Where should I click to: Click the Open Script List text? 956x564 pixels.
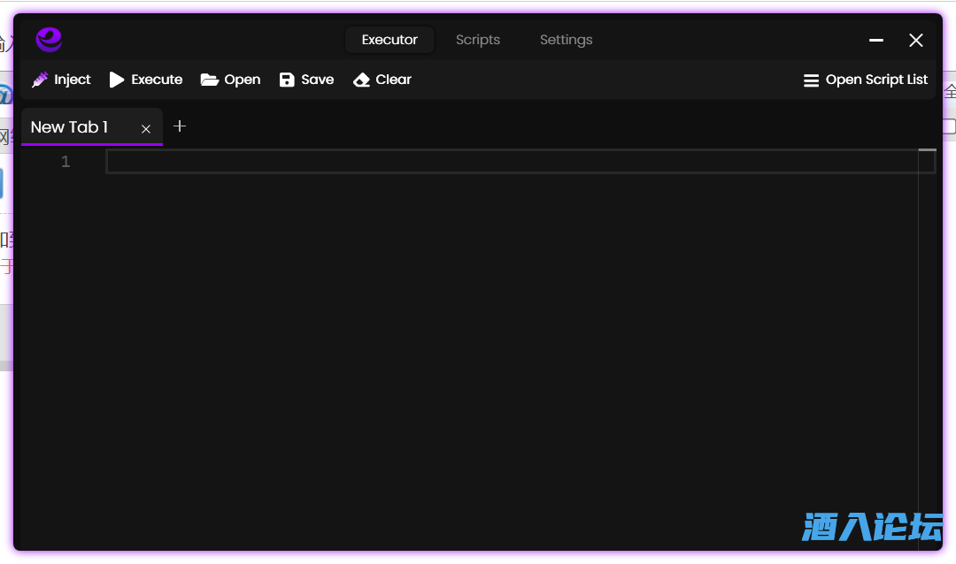point(876,80)
